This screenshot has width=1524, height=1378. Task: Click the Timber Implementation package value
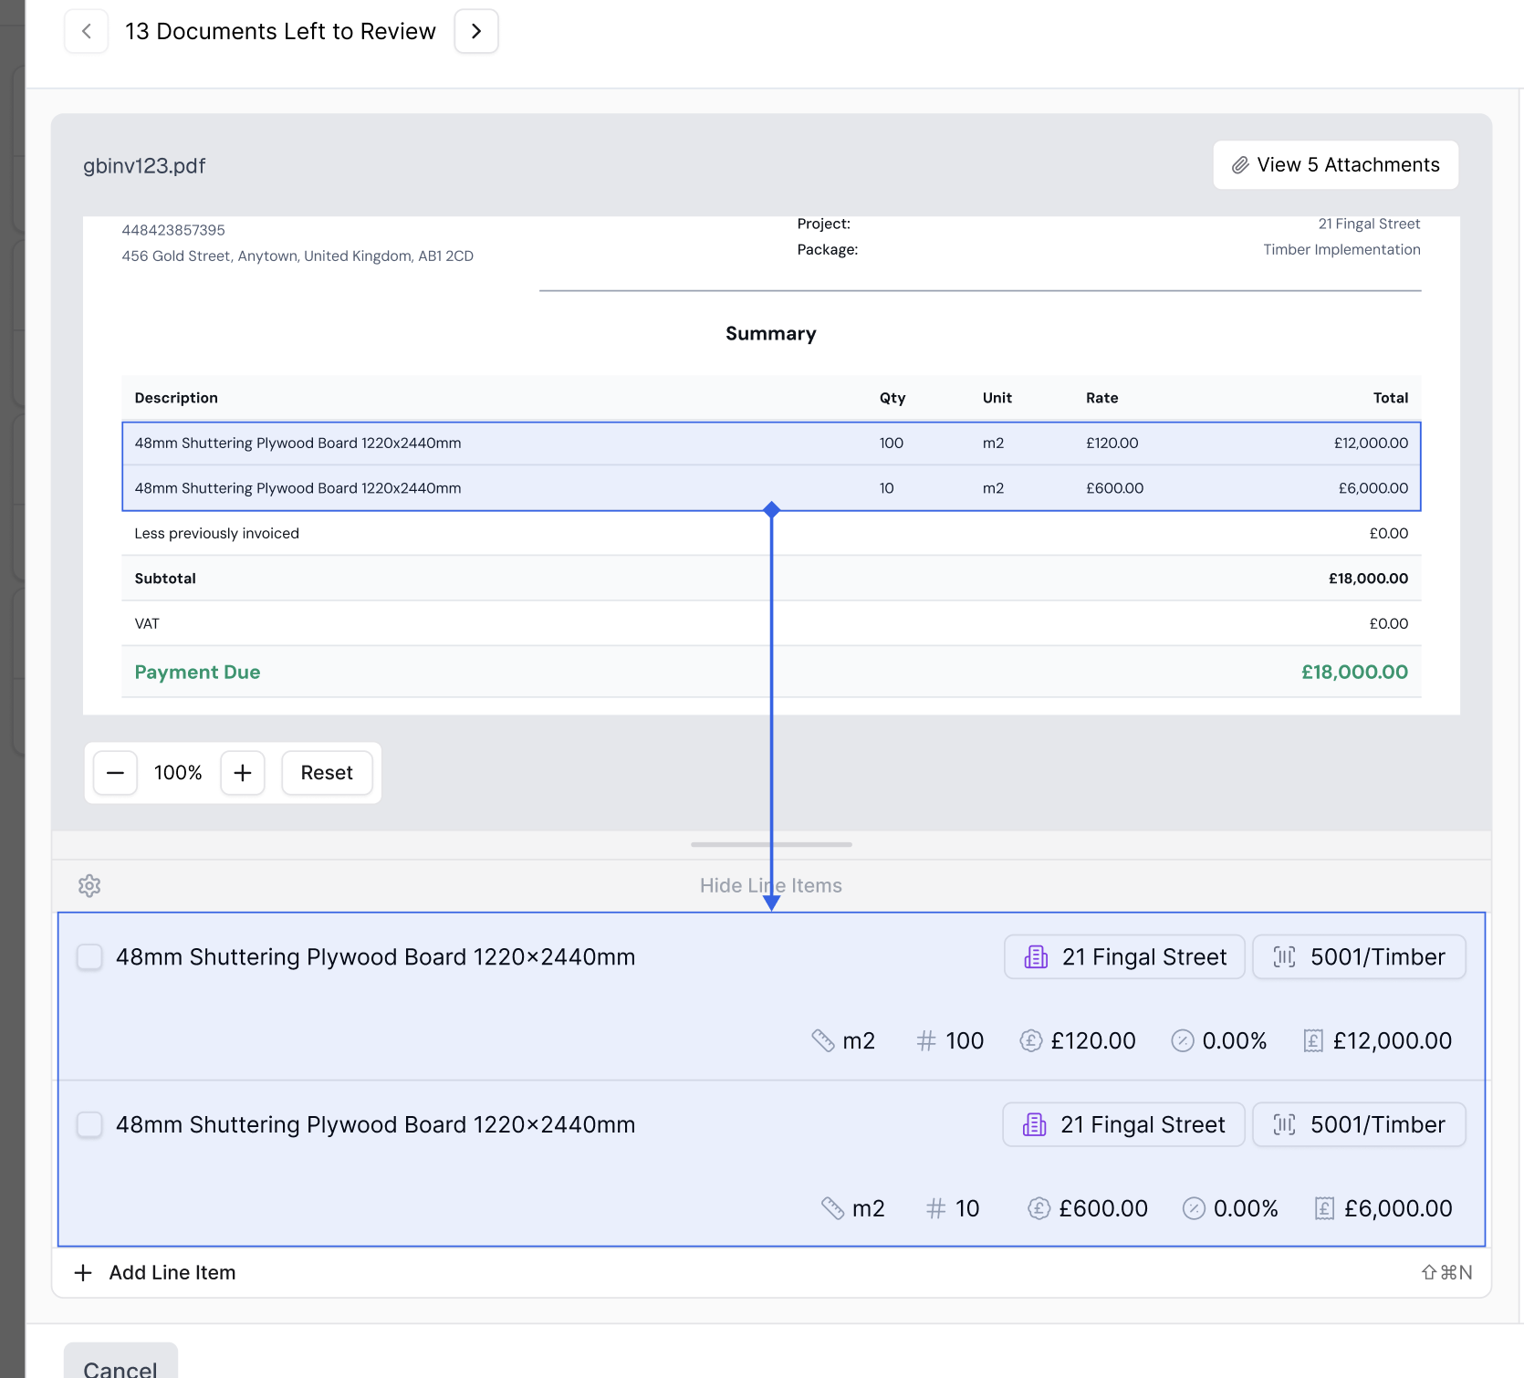click(1341, 250)
